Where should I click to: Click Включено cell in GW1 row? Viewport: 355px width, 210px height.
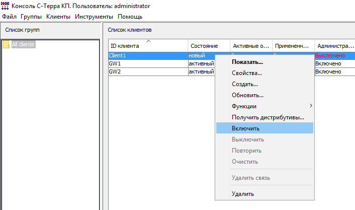coord(335,64)
